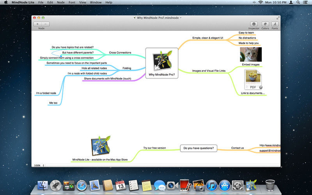Open the Font menu
The width and height of the screenshot is (312, 195).
point(72,2)
